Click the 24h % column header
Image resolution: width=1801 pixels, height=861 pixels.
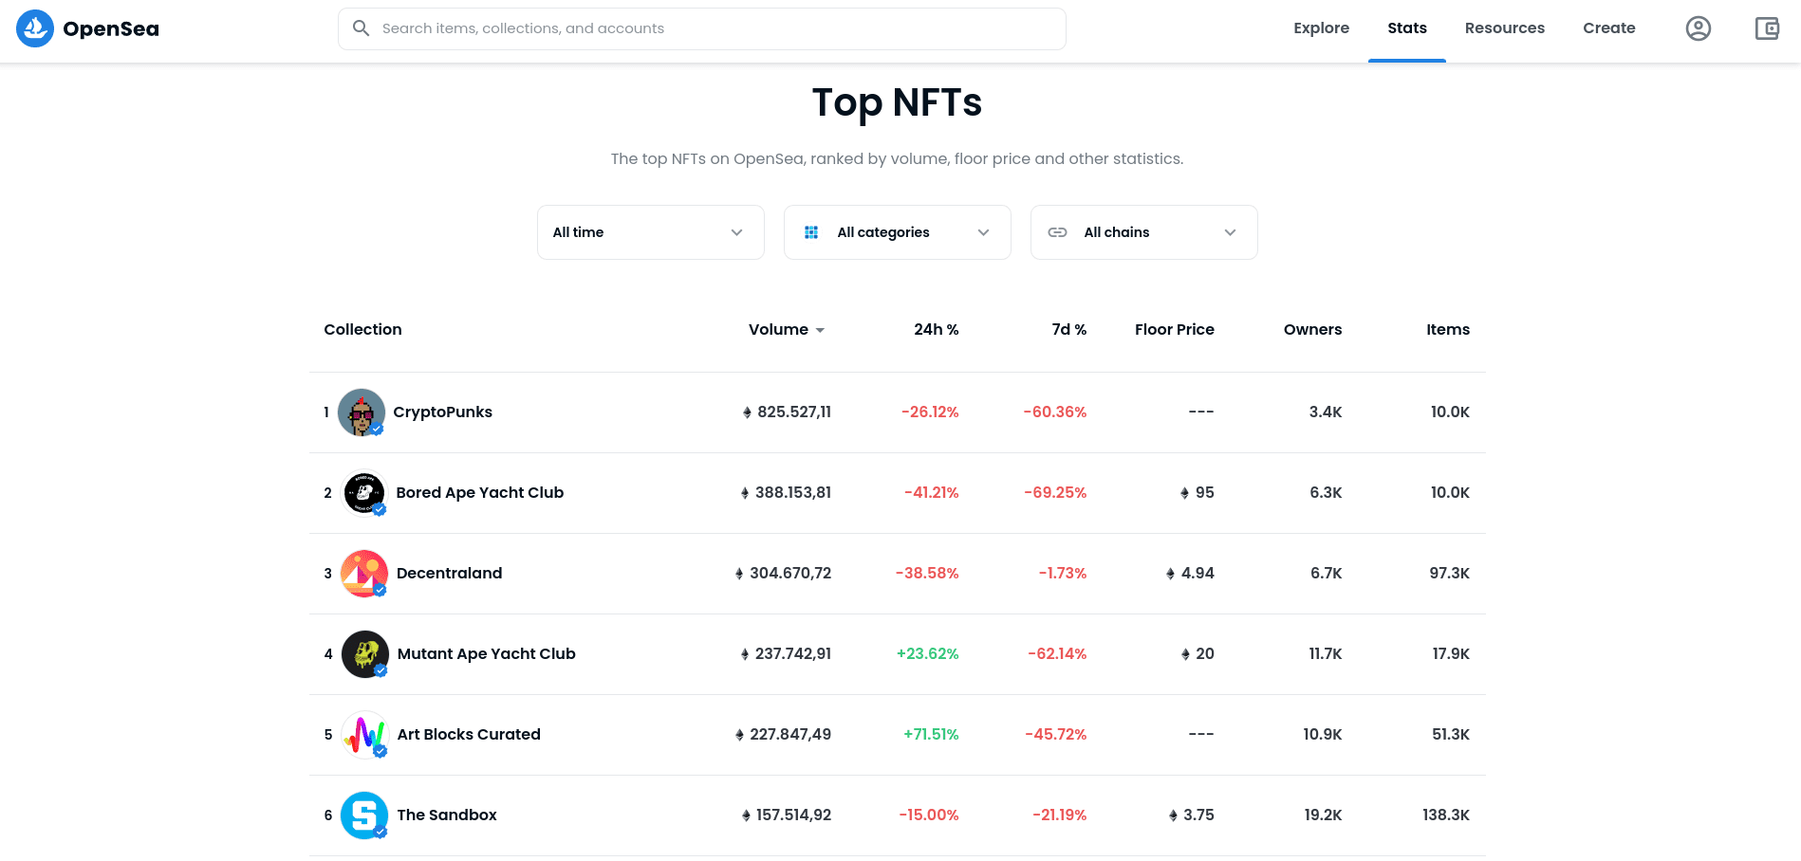pyautogui.click(x=936, y=330)
